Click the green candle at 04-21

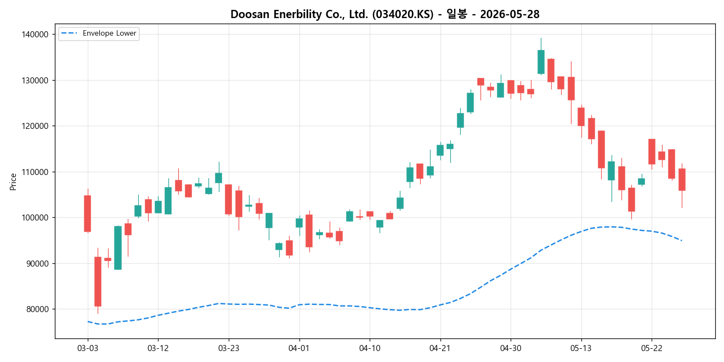coord(440,150)
